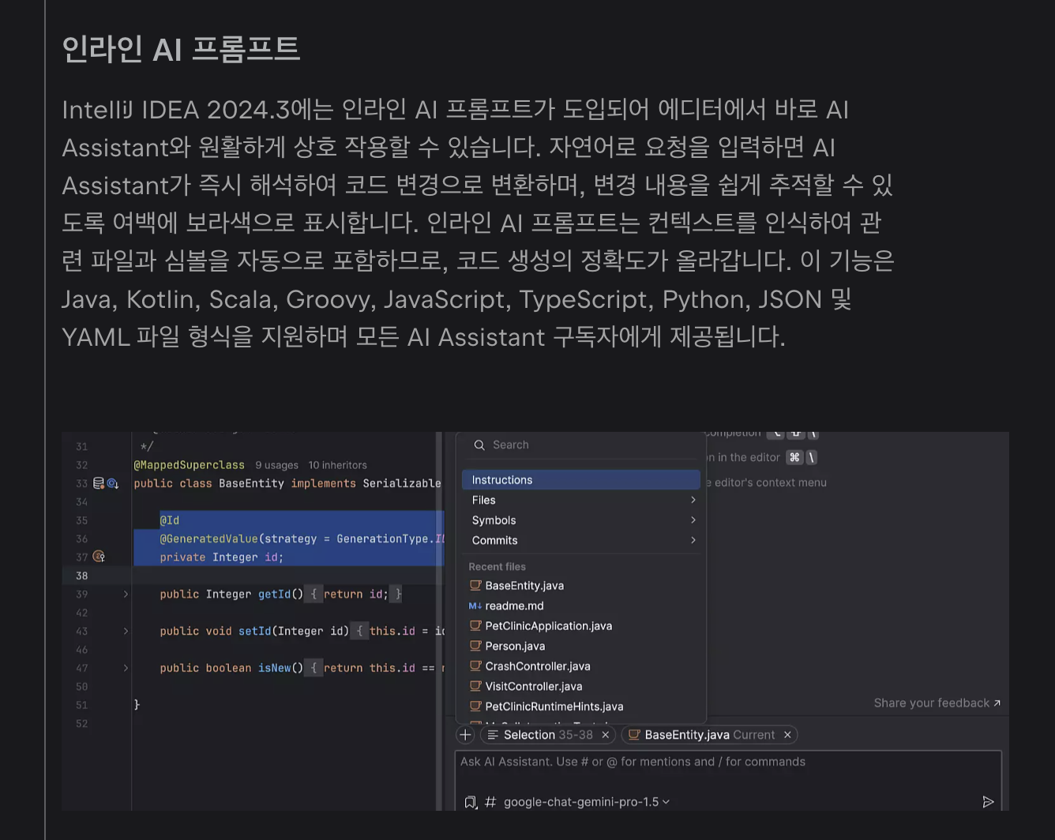The height and width of the screenshot is (840, 1055).
Task: Click the 10 inheritors hint
Action: [337, 466]
